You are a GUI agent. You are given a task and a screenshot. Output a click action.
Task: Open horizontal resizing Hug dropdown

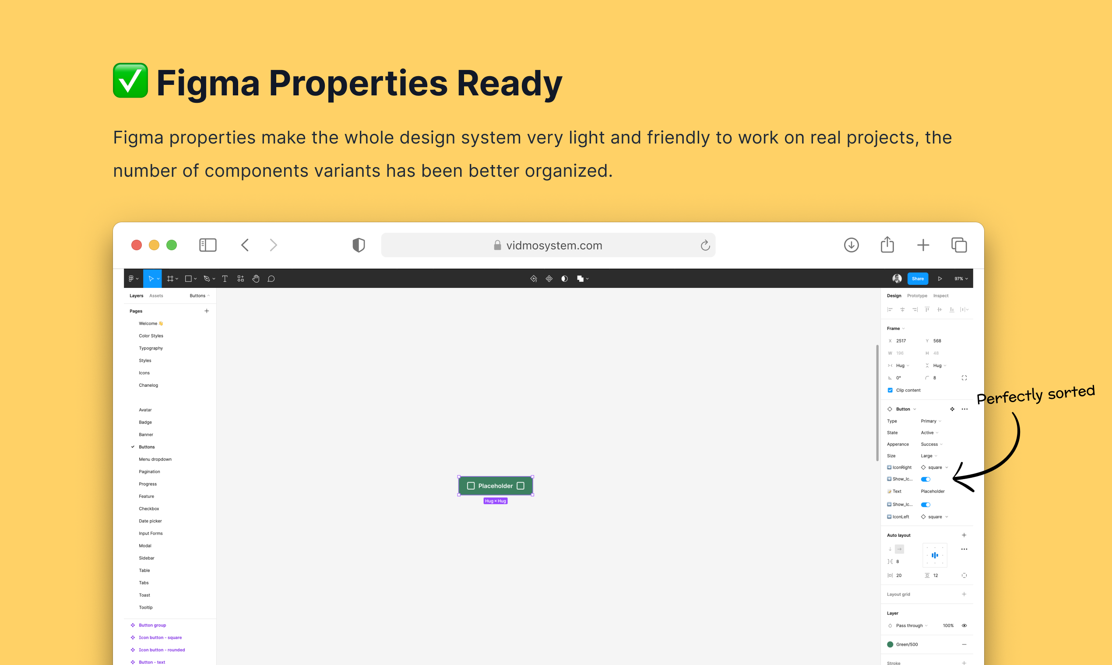click(x=902, y=366)
